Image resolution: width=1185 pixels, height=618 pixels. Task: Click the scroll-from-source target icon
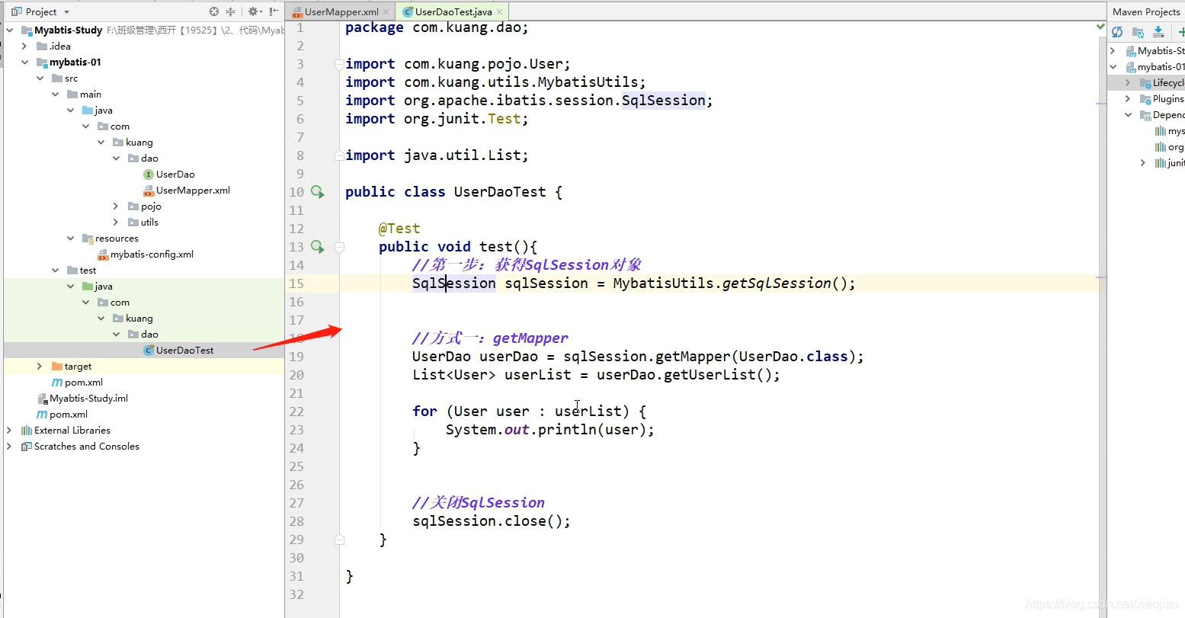[214, 11]
